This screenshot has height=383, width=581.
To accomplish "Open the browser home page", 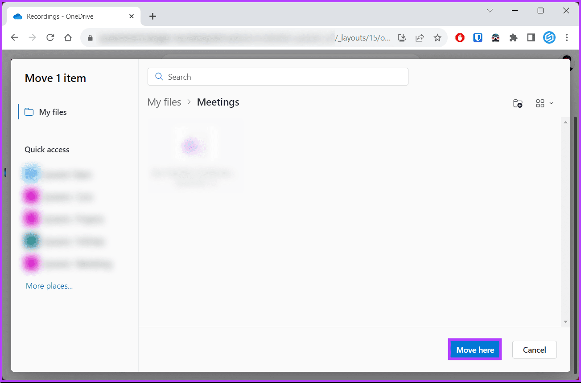I will point(68,38).
